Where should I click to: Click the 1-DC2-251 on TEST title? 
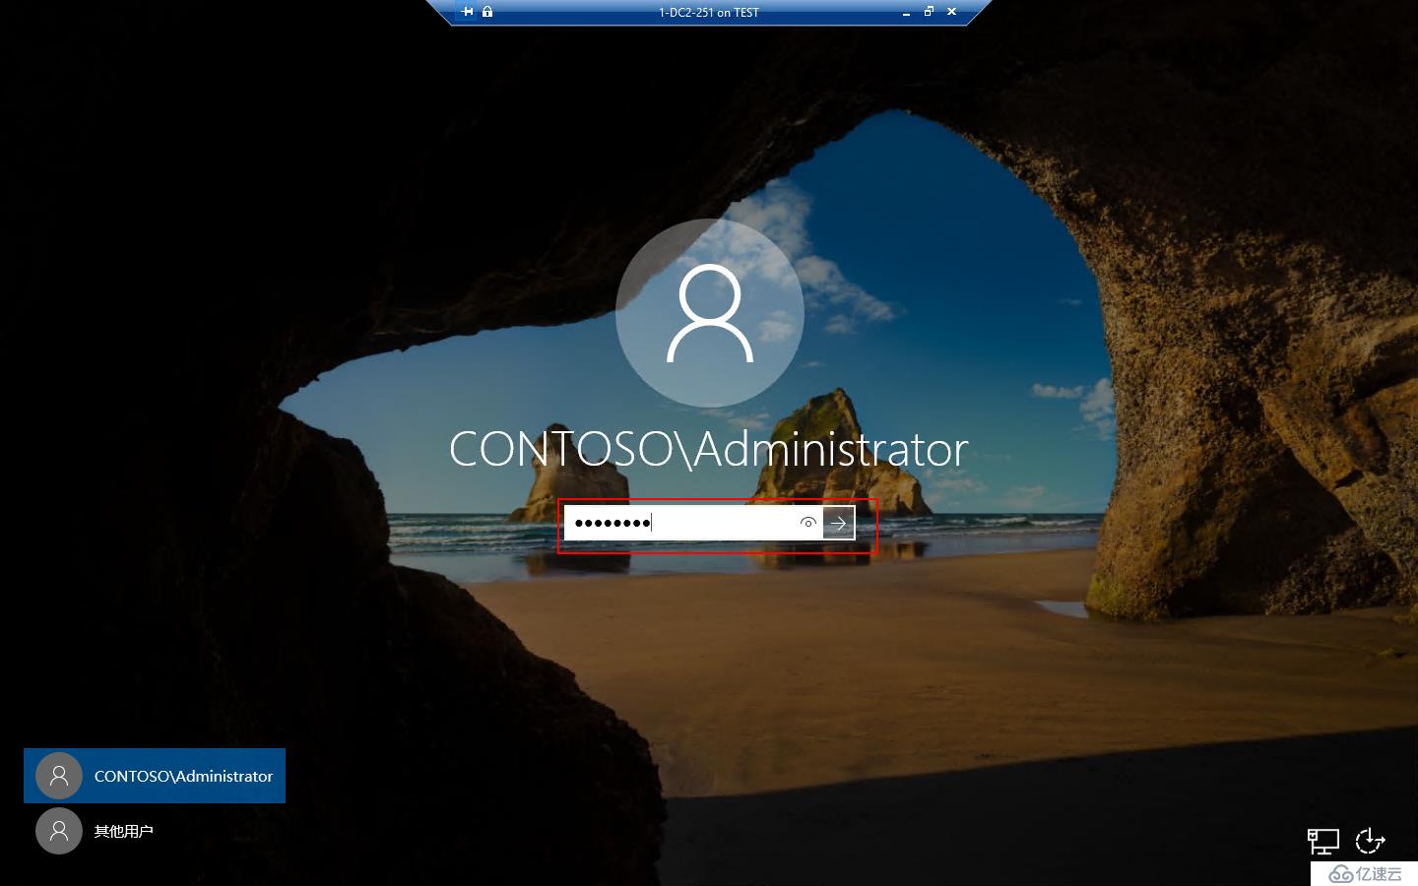[x=709, y=13]
